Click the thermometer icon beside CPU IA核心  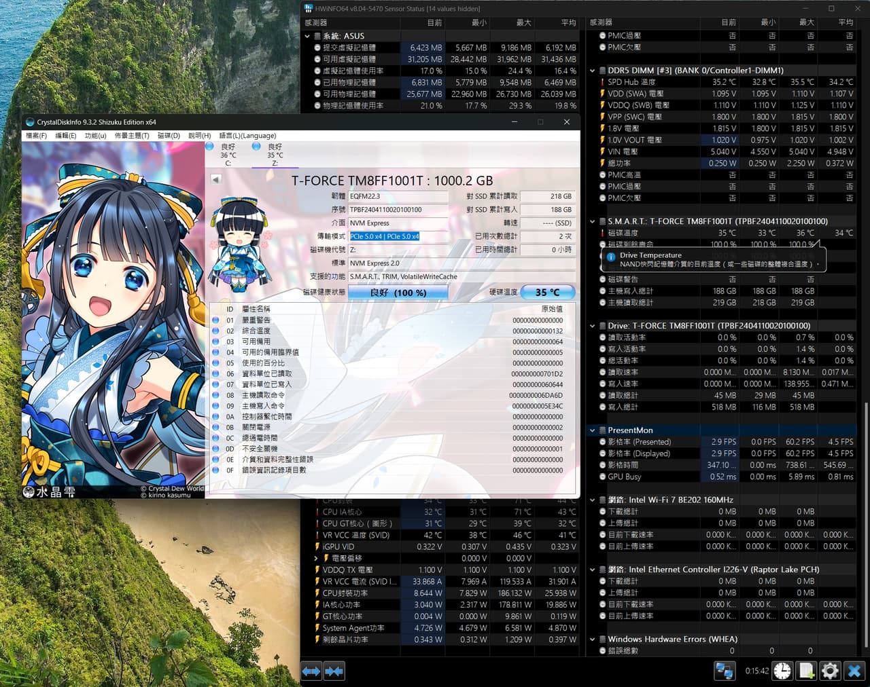(x=317, y=512)
